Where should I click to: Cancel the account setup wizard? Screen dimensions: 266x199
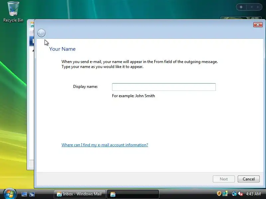pyautogui.click(x=248, y=179)
